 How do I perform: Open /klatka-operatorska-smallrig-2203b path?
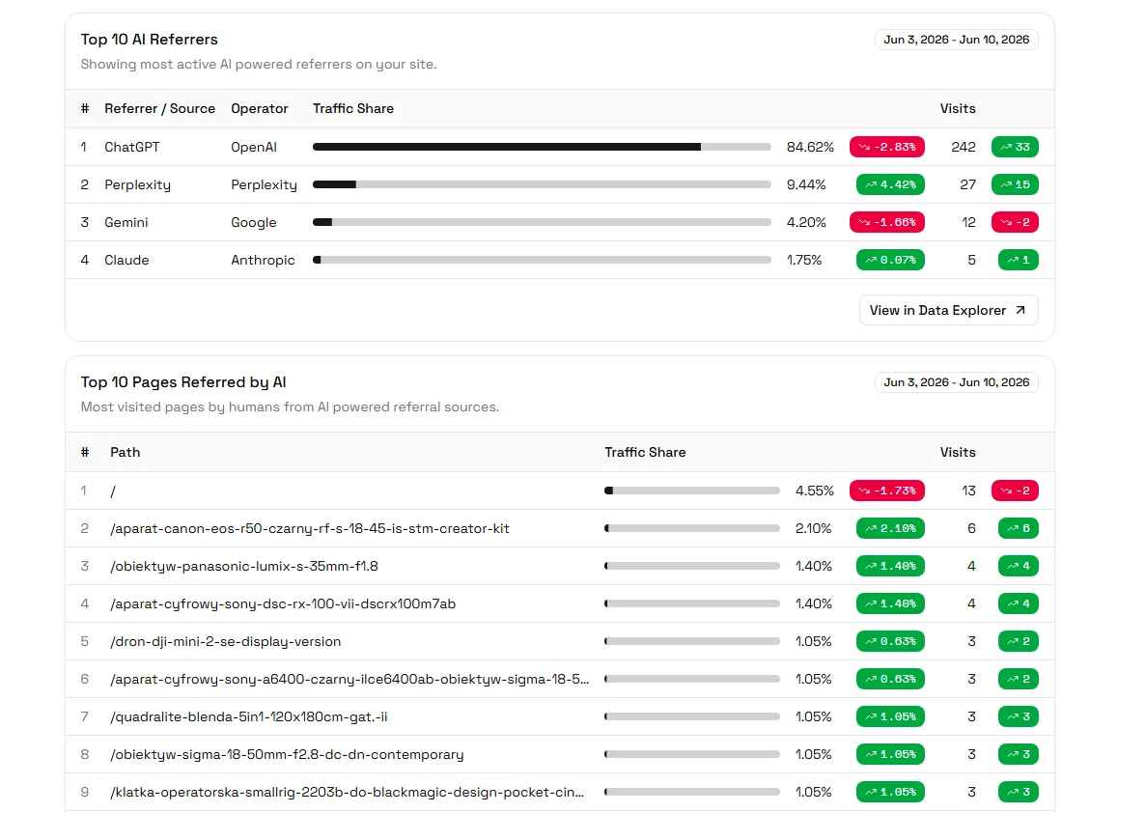[348, 793]
